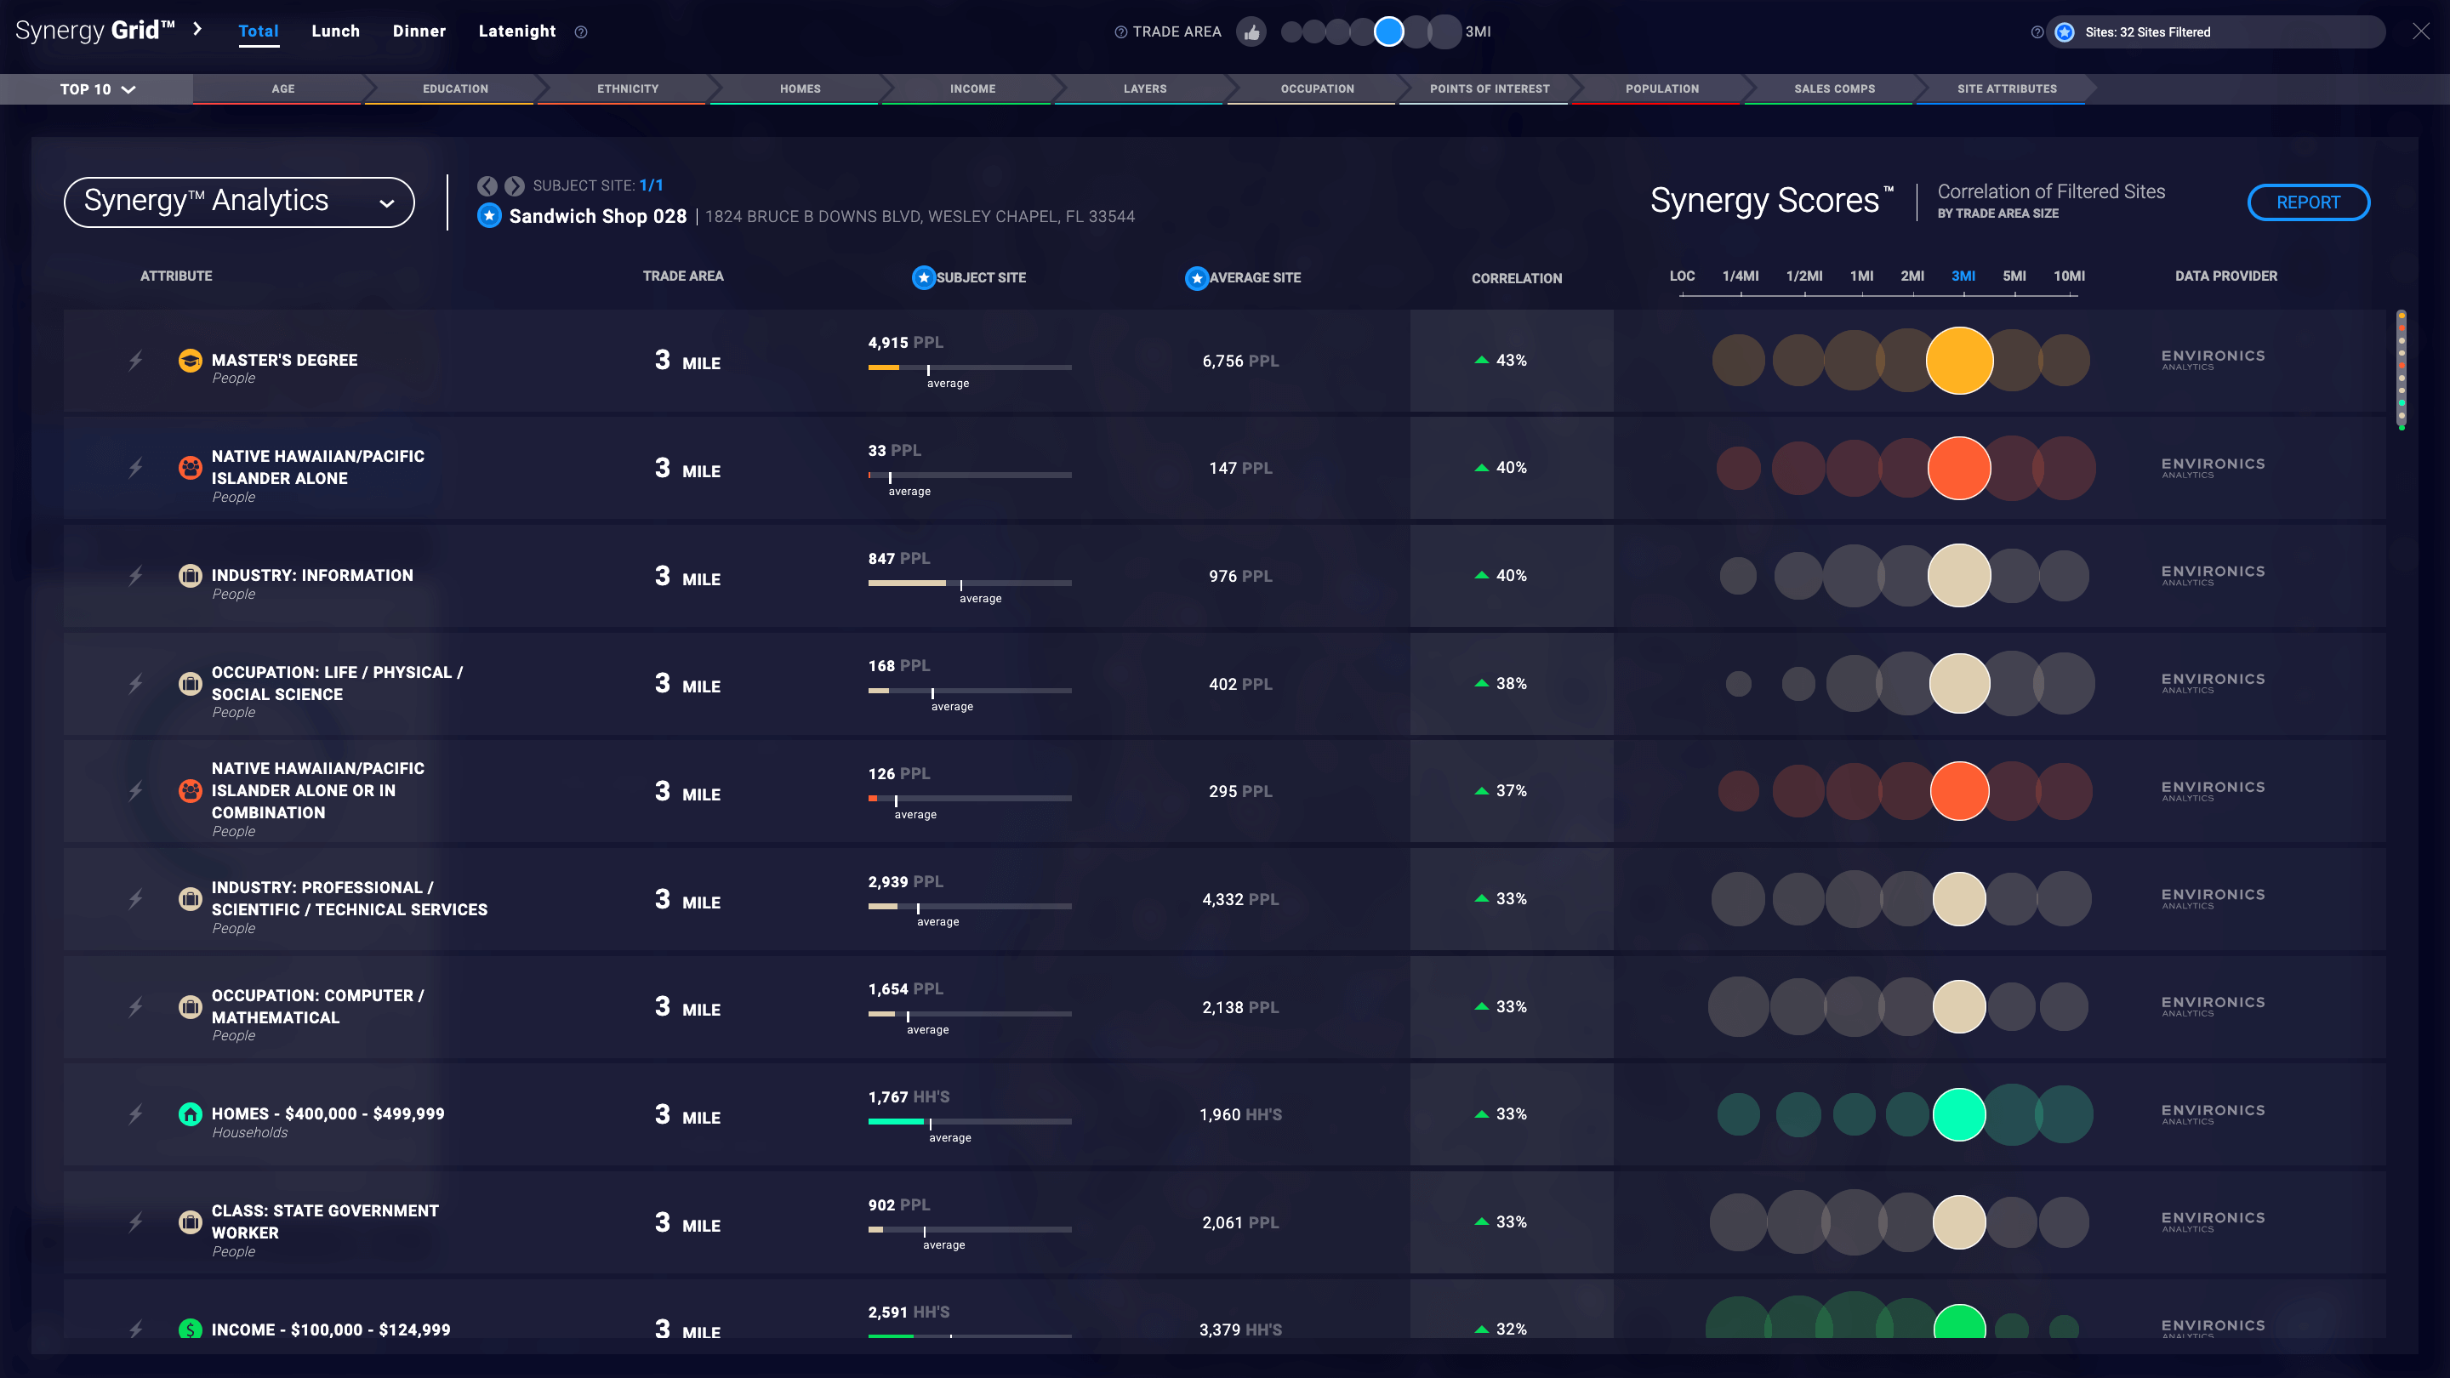2450x1378 pixels.
Task: Navigate to next subject site arrow
Action: point(513,185)
